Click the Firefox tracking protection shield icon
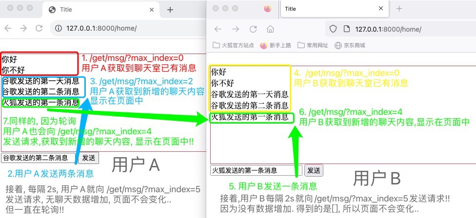Viewport: 476px width, 218px height. click(333, 29)
